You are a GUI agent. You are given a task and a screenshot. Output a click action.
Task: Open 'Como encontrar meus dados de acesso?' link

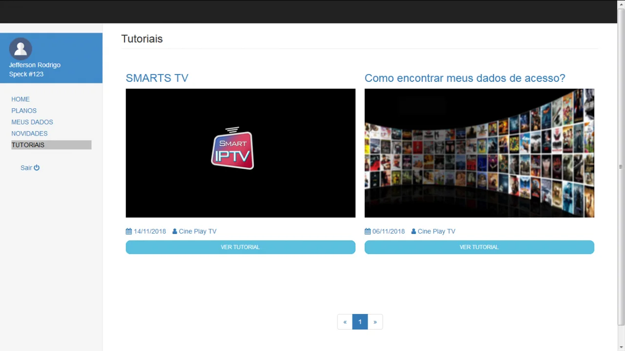tap(464, 78)
